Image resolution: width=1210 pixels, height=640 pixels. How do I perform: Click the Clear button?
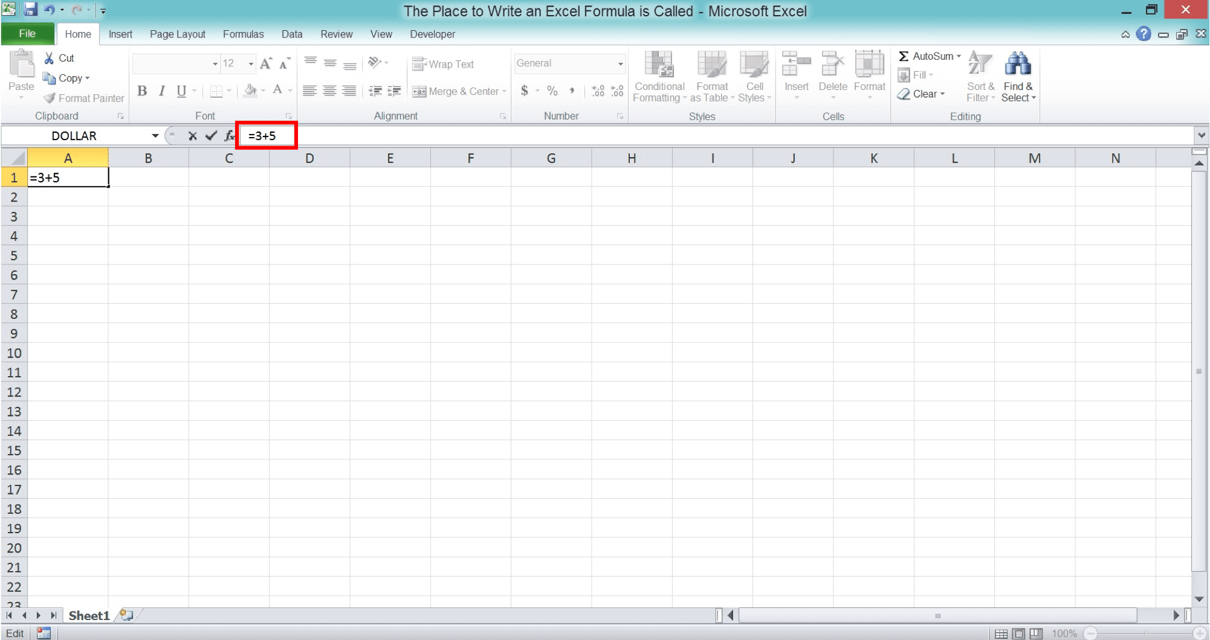[920, 94]
